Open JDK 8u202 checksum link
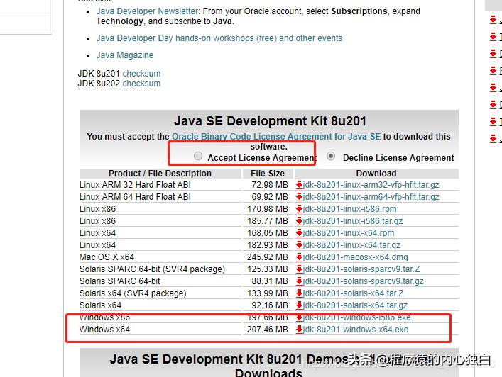502x377 pixels. tap(141, 84)
